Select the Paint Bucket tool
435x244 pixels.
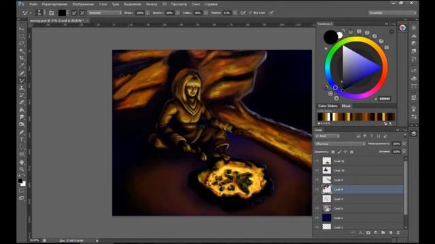pyautogui.click(x=22, y=110)
